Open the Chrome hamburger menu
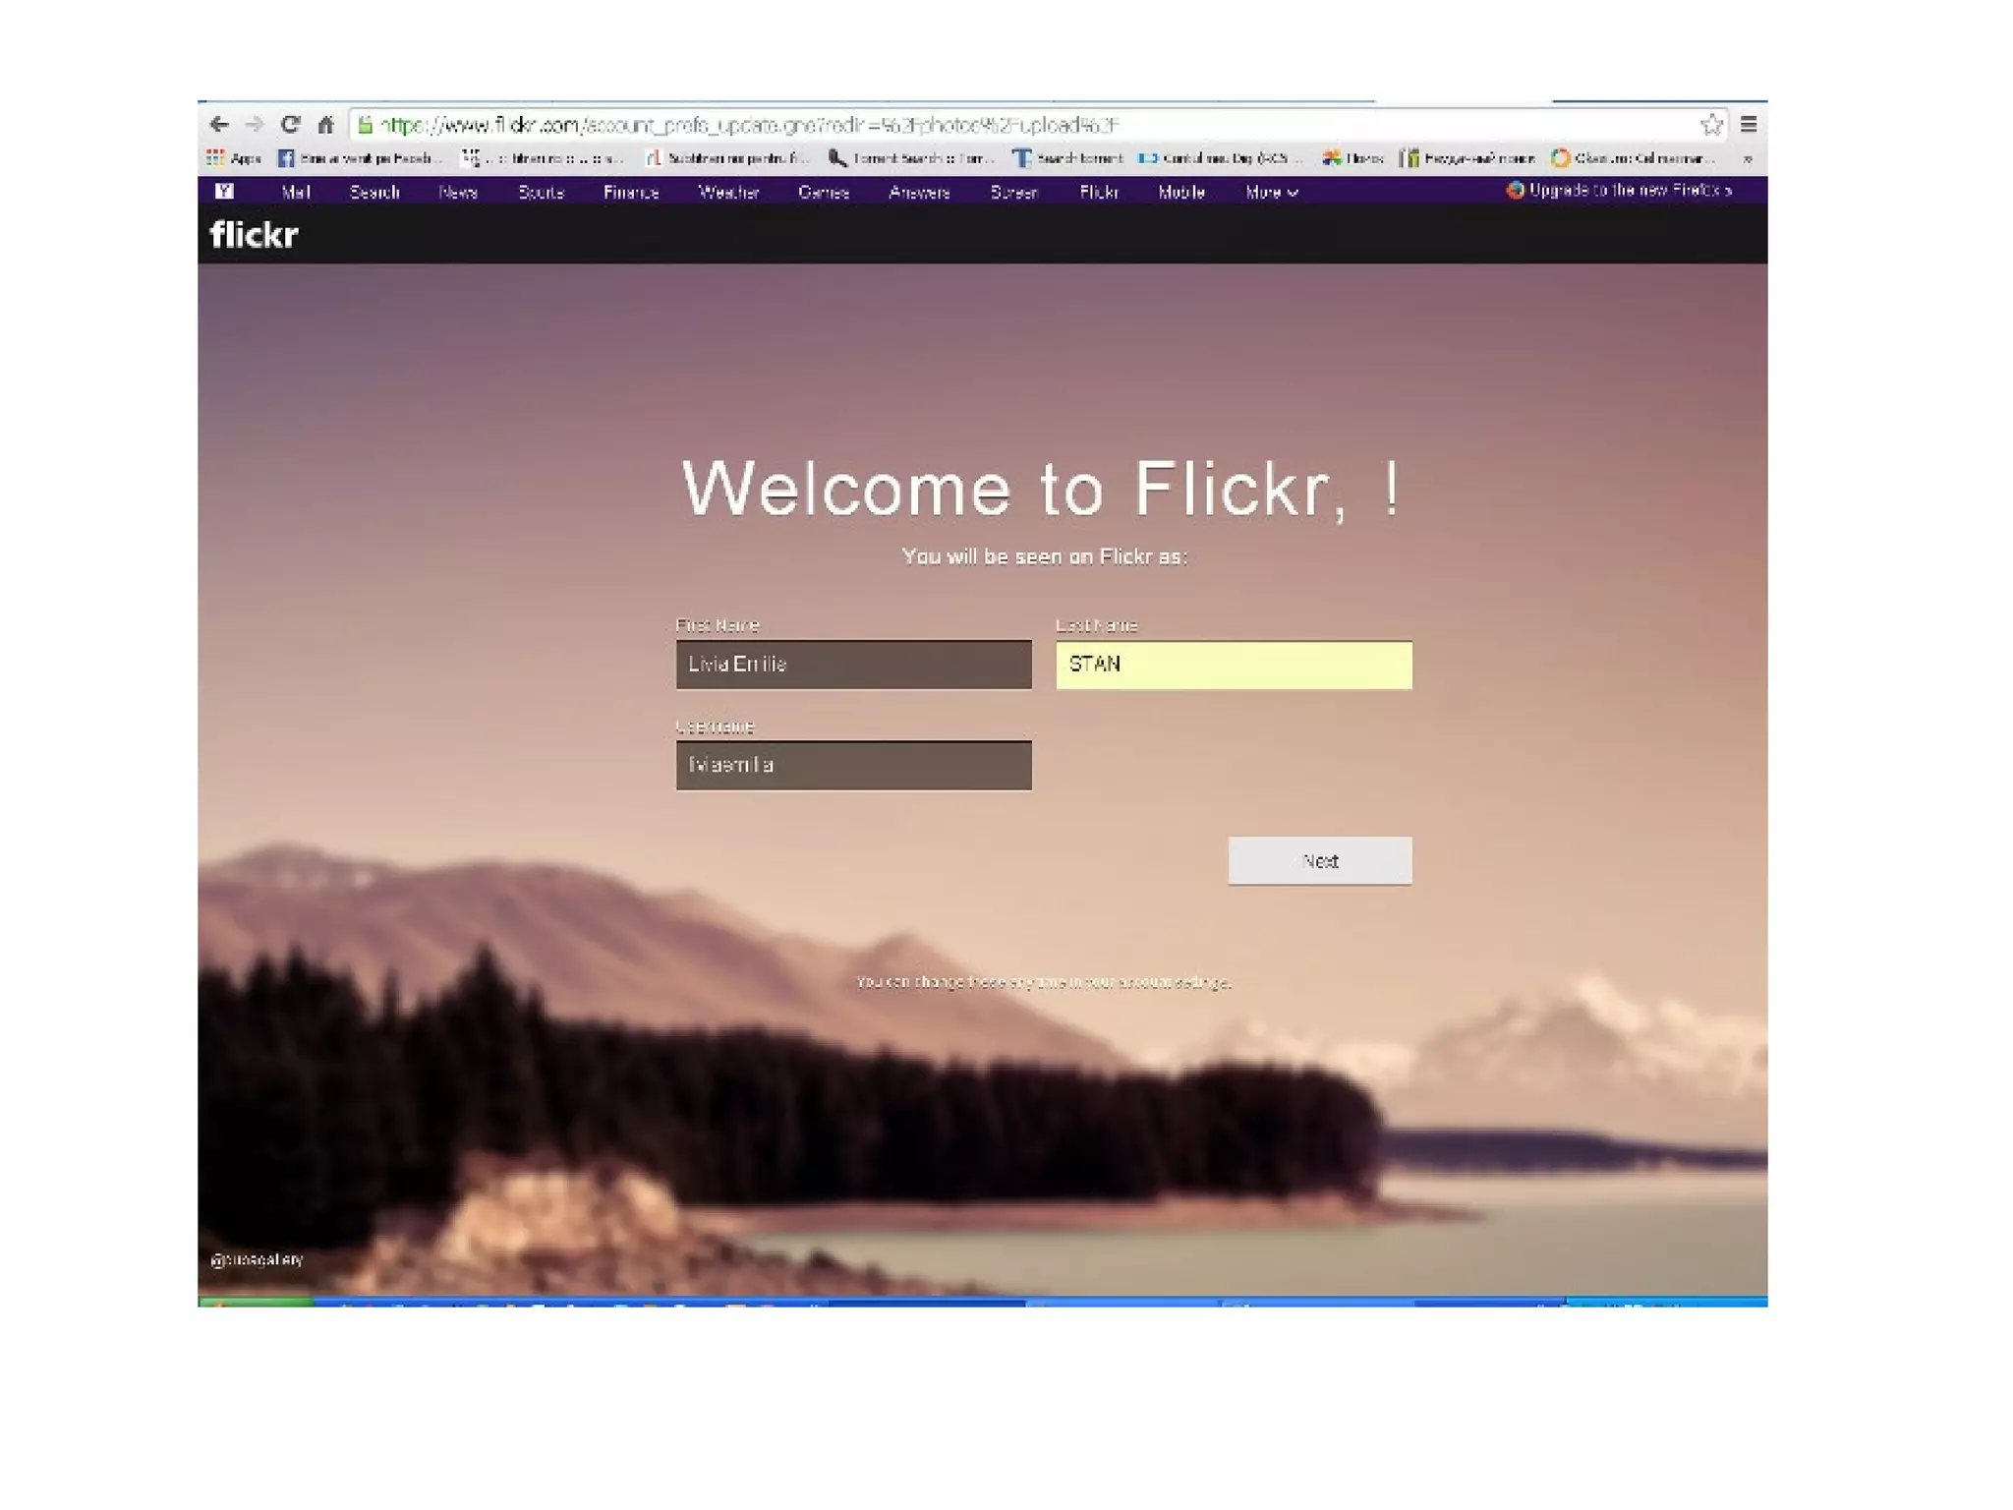Image resolution: width=2013 pixels, height=1510 pixels. point(1749,124)
